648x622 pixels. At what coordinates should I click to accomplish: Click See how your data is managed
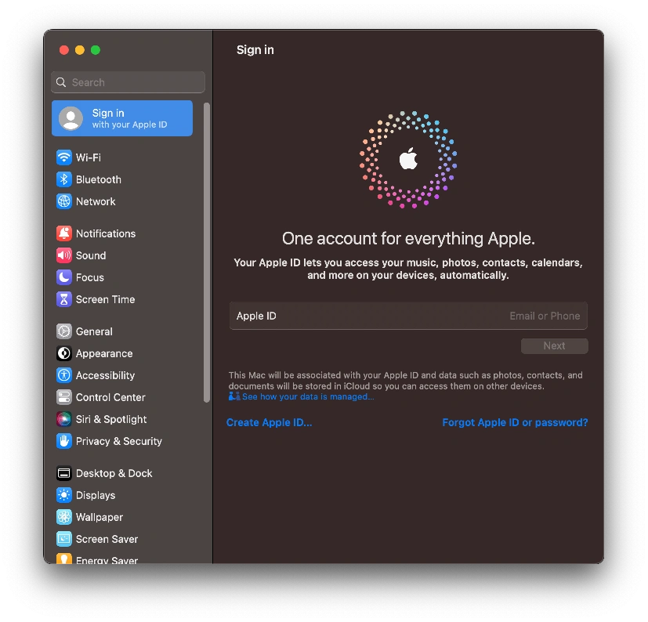[307, 397]
